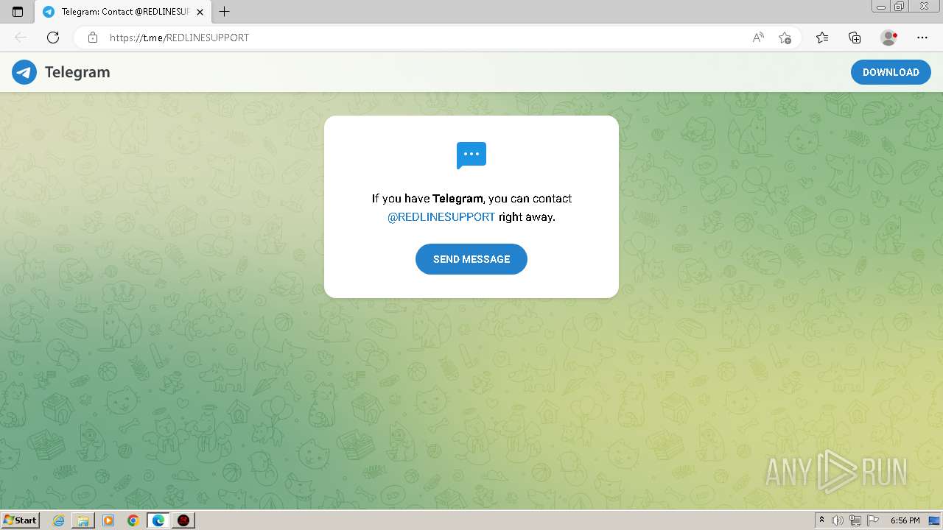
Task: Open the red circular taskbar app icon
Action: click(183, 520)
